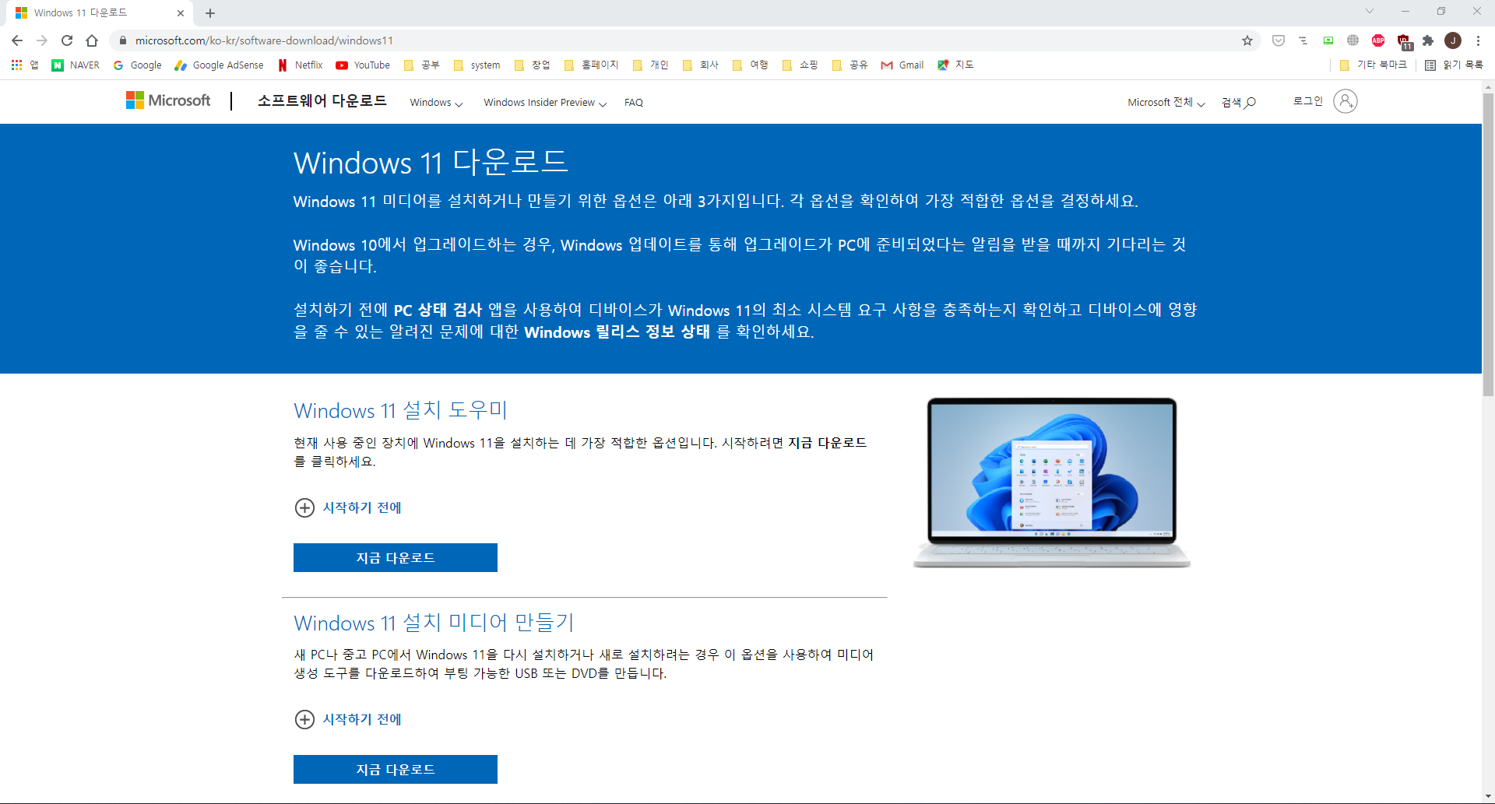This screenshot has width=1495, height=804.
Task: Click the sign-in account avatar icon
Action: tap(1345, 101)
